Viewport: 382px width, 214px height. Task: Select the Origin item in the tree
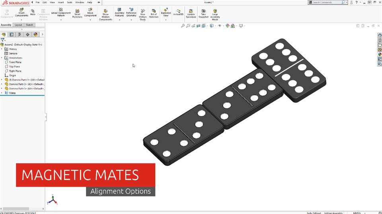[12, 75]
